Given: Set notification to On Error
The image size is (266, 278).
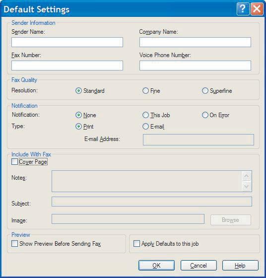Looking at the screenshot, I should click(205, 115).
